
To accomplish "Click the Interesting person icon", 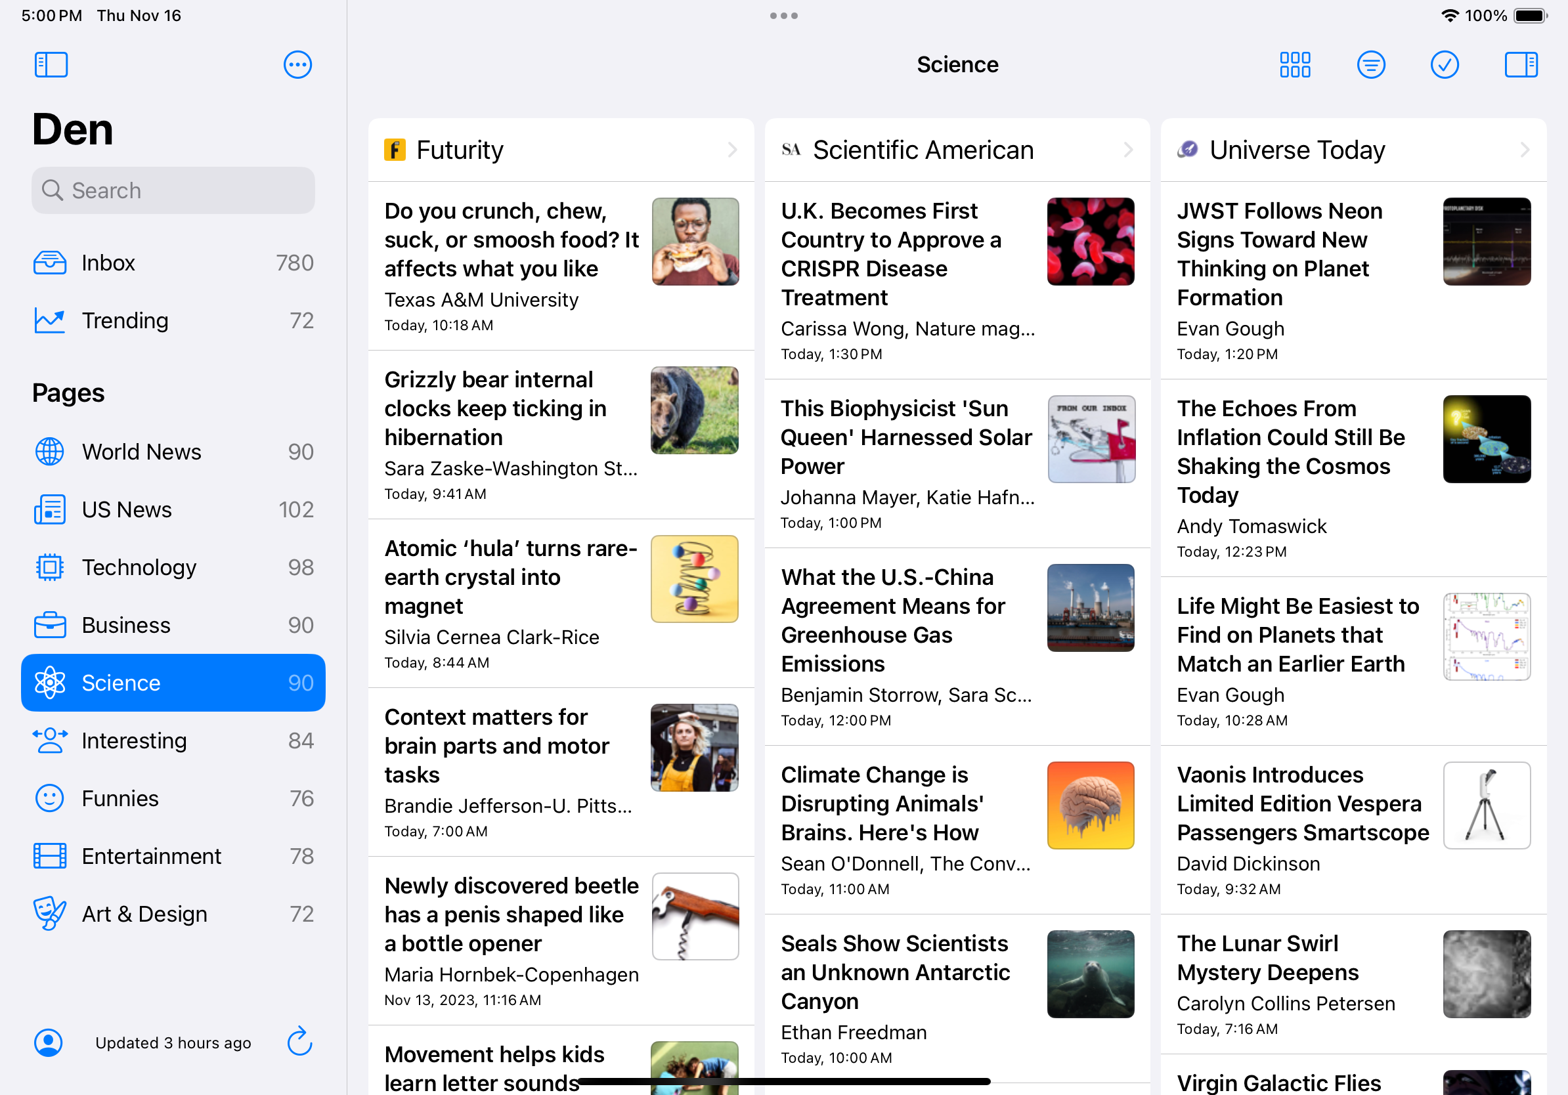I will 50,740.
